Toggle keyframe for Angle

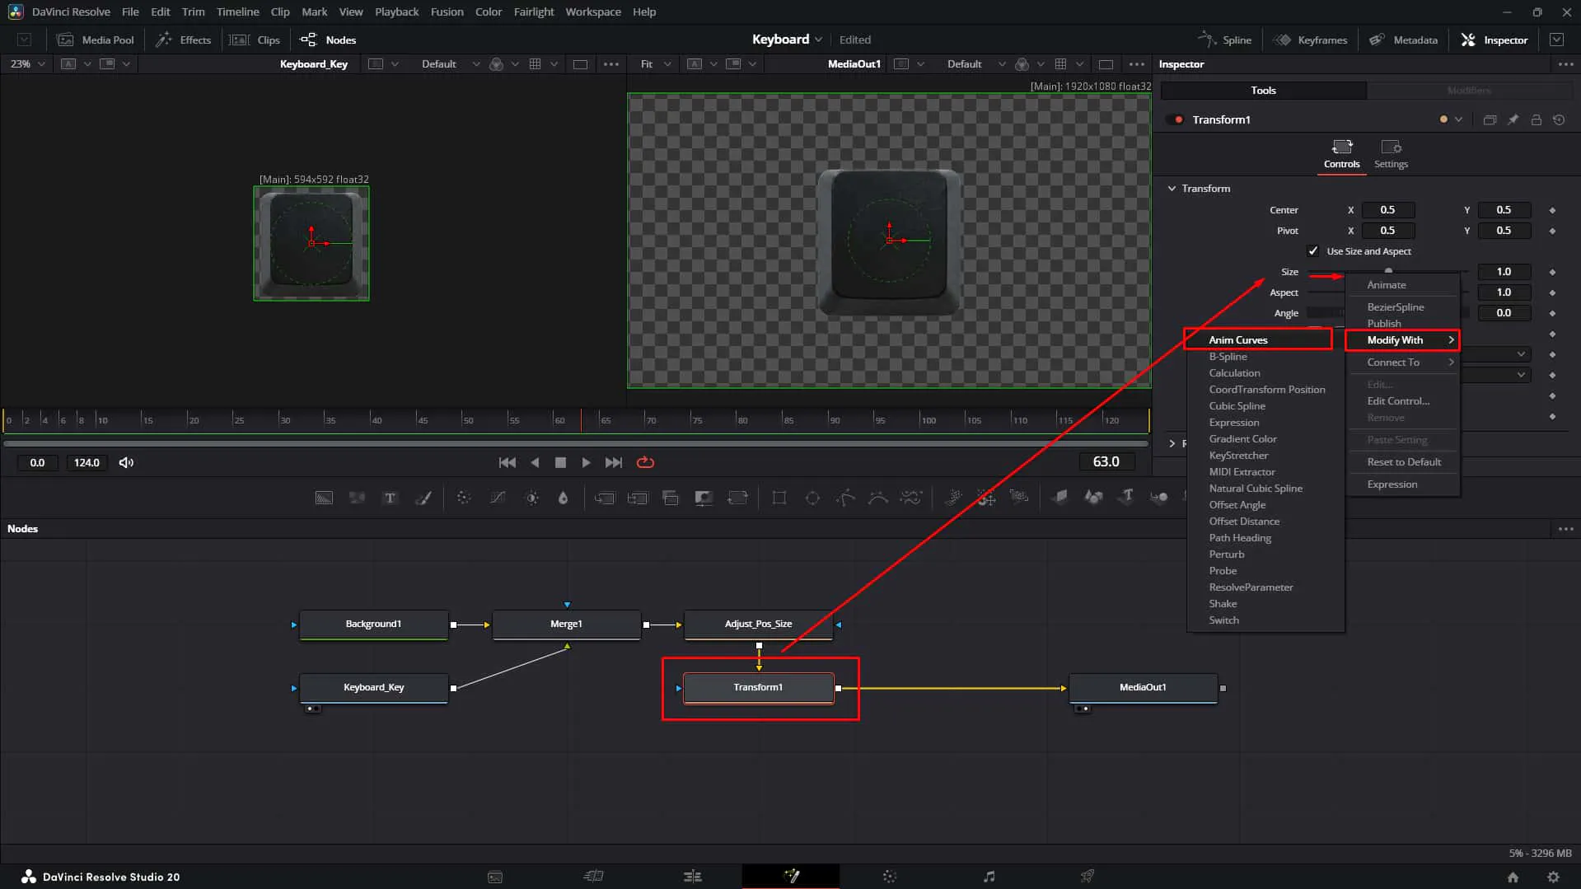tap(1552, 313)
